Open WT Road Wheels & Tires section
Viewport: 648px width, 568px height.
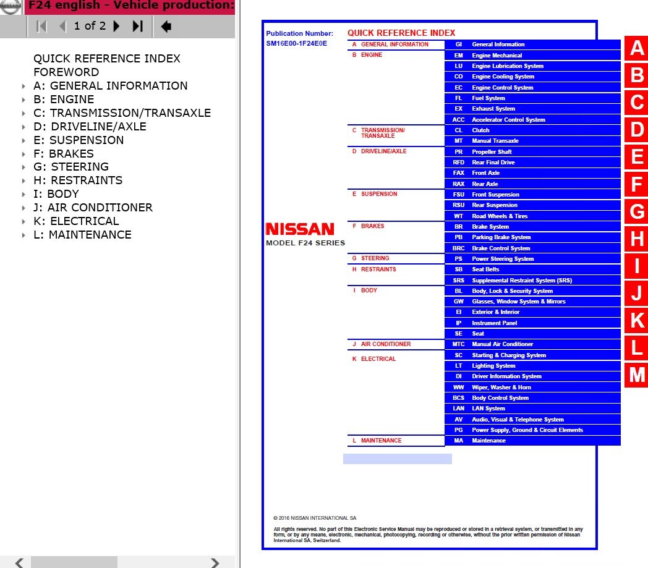533,216
